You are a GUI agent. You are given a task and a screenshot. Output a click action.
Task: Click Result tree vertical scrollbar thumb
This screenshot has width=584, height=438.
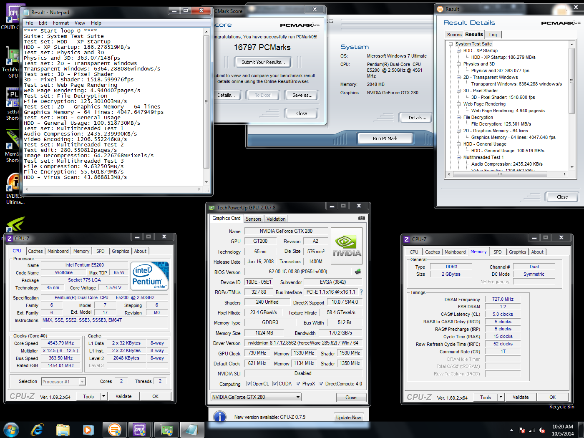pyautogui.click(x=571, y=81)
